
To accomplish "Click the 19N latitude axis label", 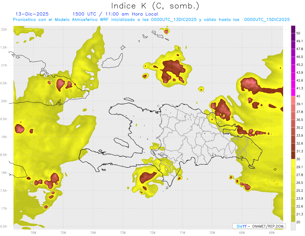I will point(4,137).
